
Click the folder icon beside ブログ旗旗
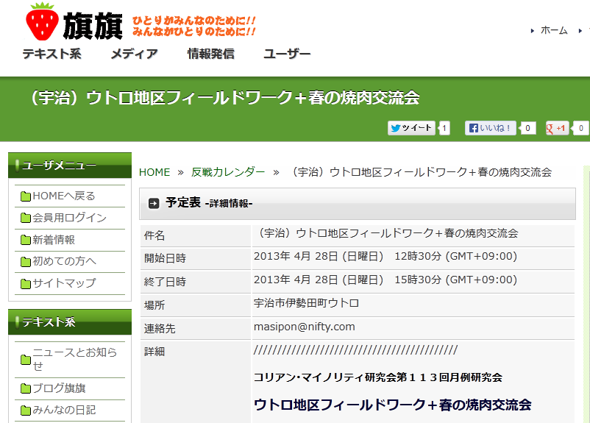pyautogui.click(x=25, y=388)
